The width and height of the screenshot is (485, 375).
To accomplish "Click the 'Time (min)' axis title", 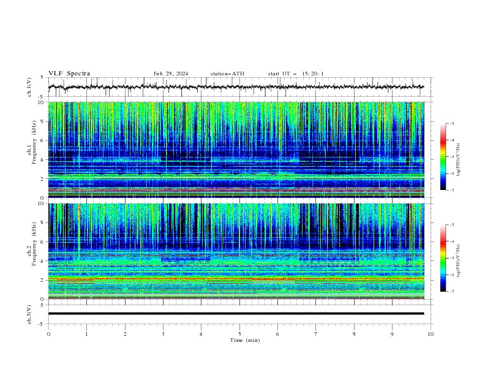I will [245, 340].
